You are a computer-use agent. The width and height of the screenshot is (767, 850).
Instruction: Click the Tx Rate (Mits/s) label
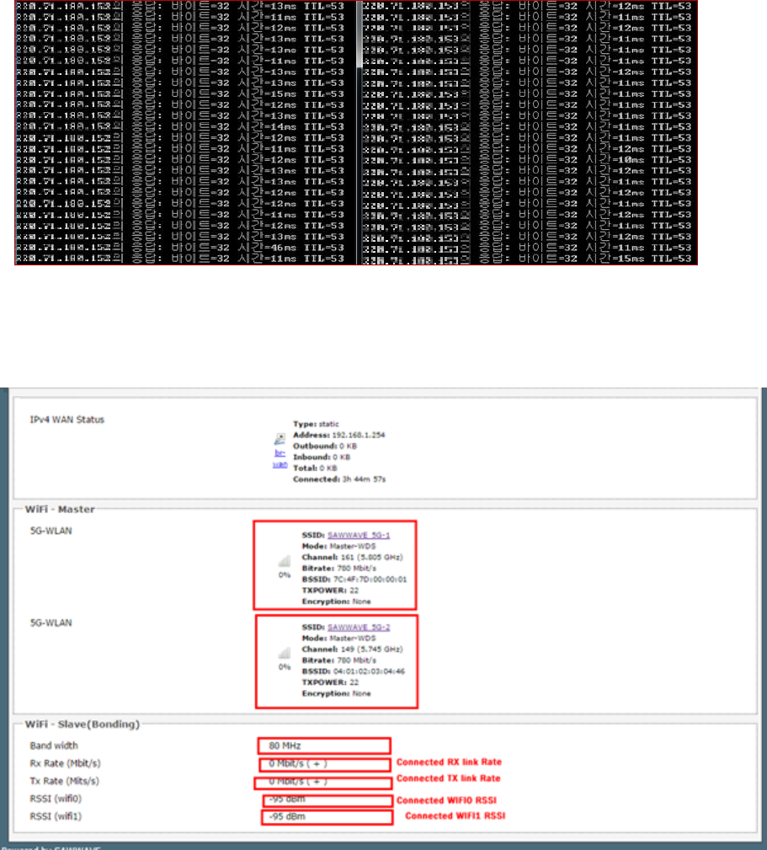tap(65, 781)
